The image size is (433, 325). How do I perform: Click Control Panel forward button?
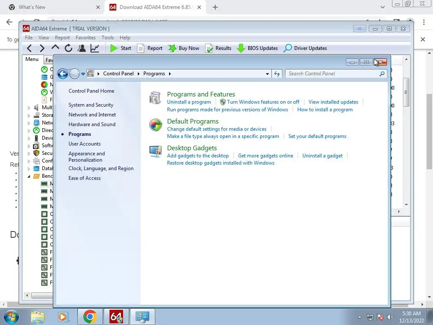pyautogui.click(x=74, y=74)
